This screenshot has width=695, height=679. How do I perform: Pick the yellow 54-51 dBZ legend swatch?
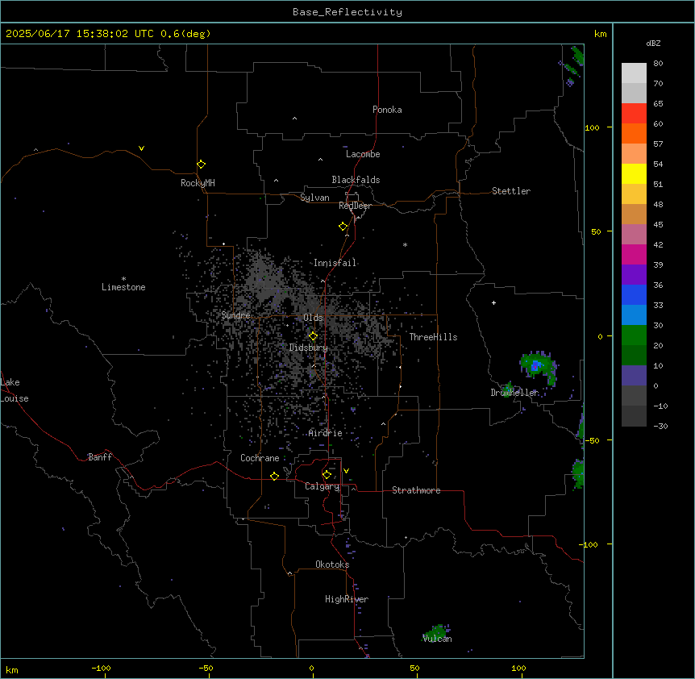[x=634, y=173]
